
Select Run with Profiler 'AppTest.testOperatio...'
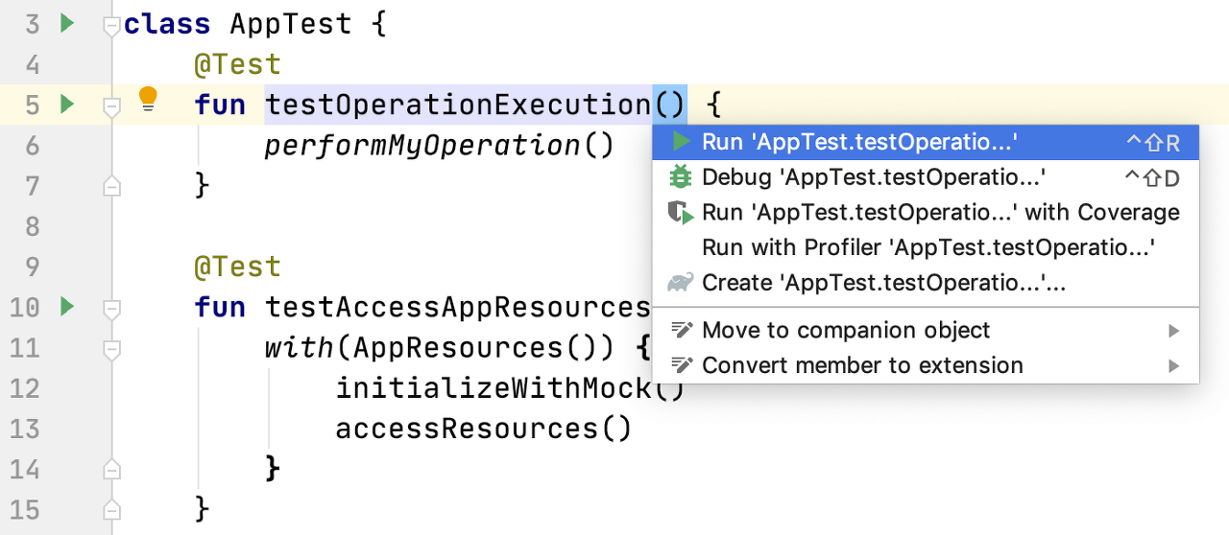click(926, 247)
